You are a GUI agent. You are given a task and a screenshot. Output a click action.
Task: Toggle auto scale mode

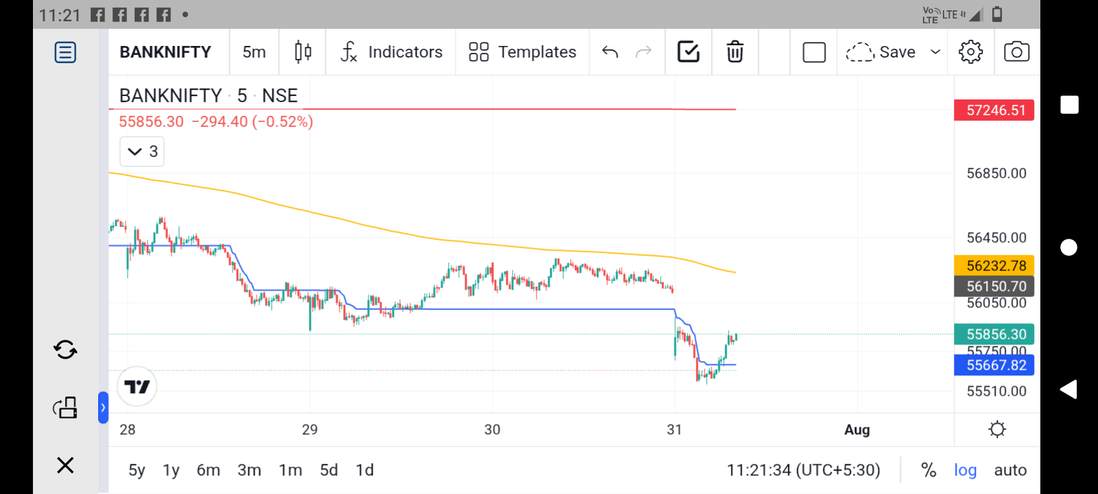[1010, 470]
